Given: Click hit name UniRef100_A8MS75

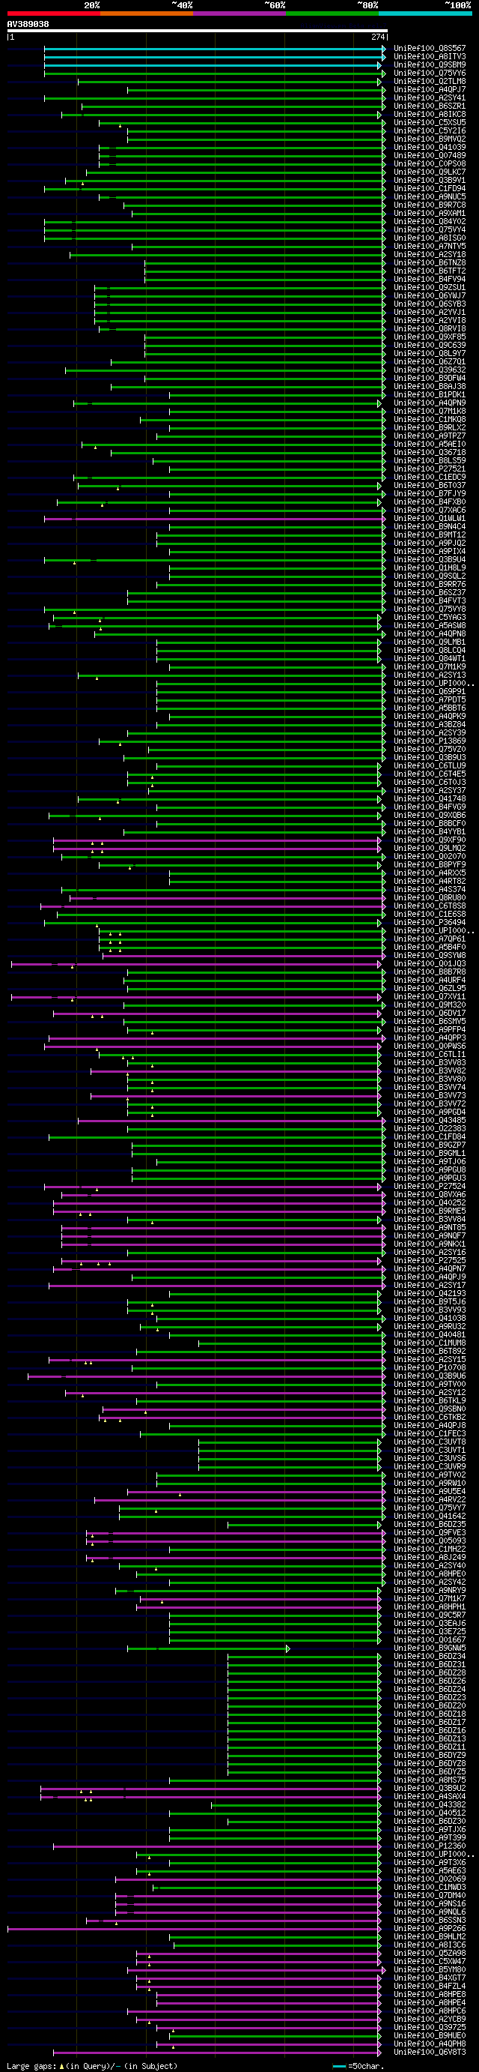Looking at the screenshot, I should [x=430, y=1781].
